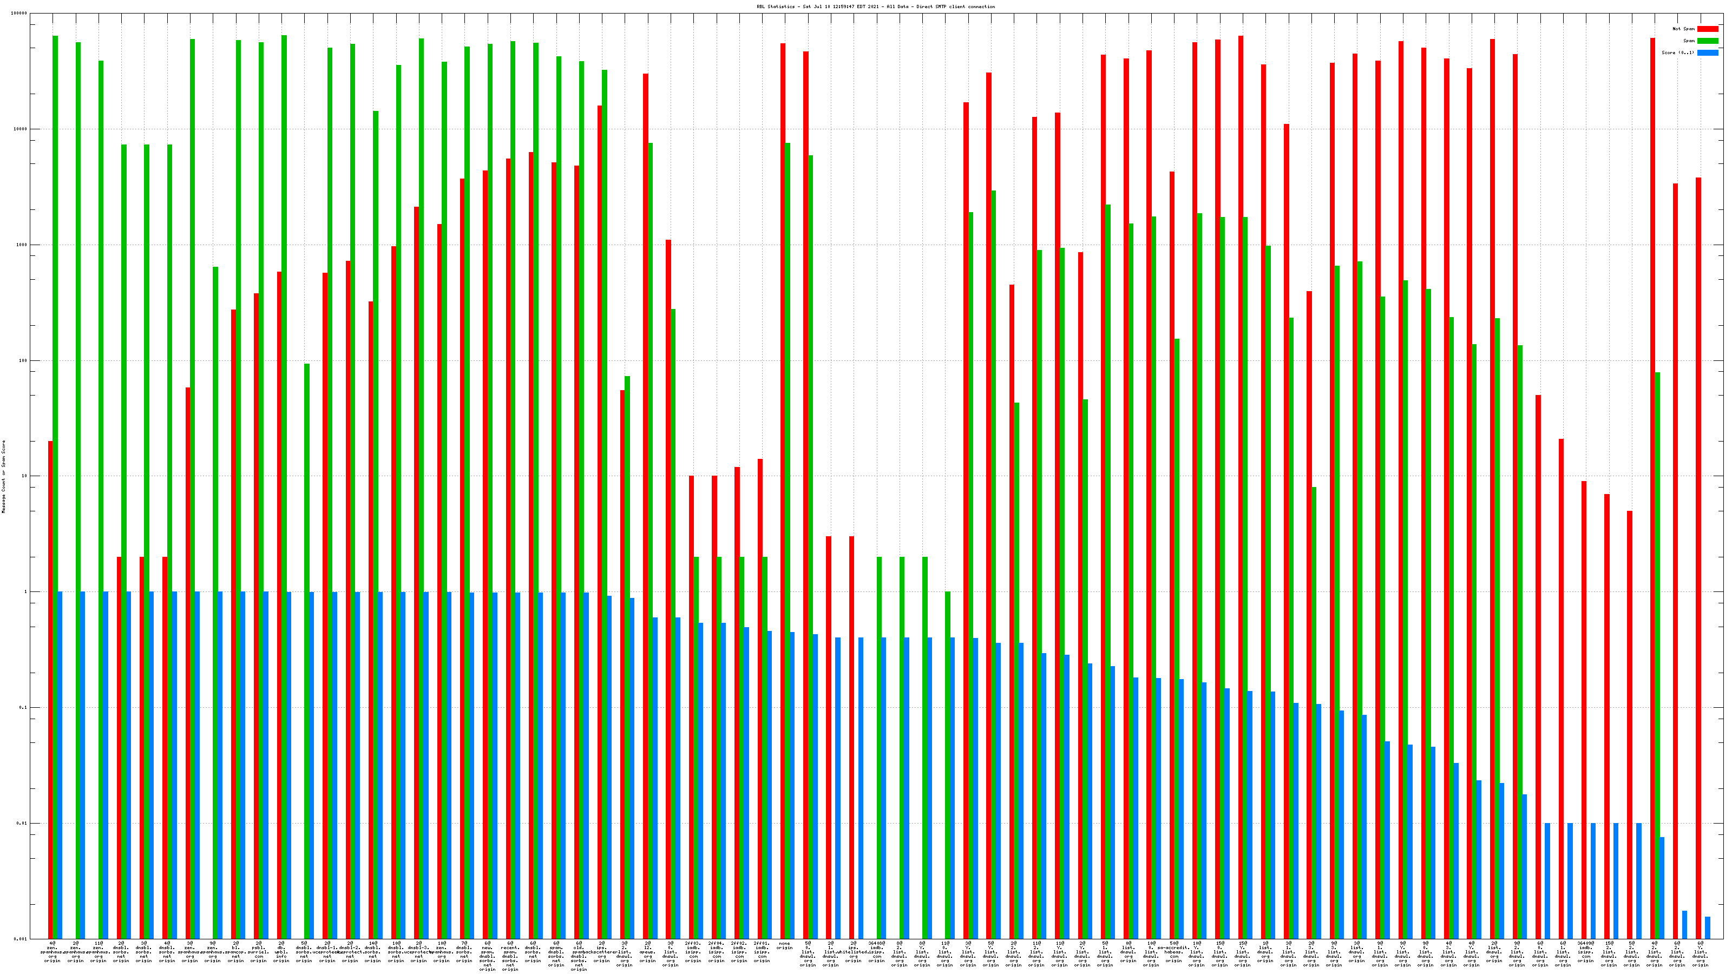Screen dimensions: 1732x974
Task: Click the bl.spamcop.net x-axis label
Action: (236, 952)
